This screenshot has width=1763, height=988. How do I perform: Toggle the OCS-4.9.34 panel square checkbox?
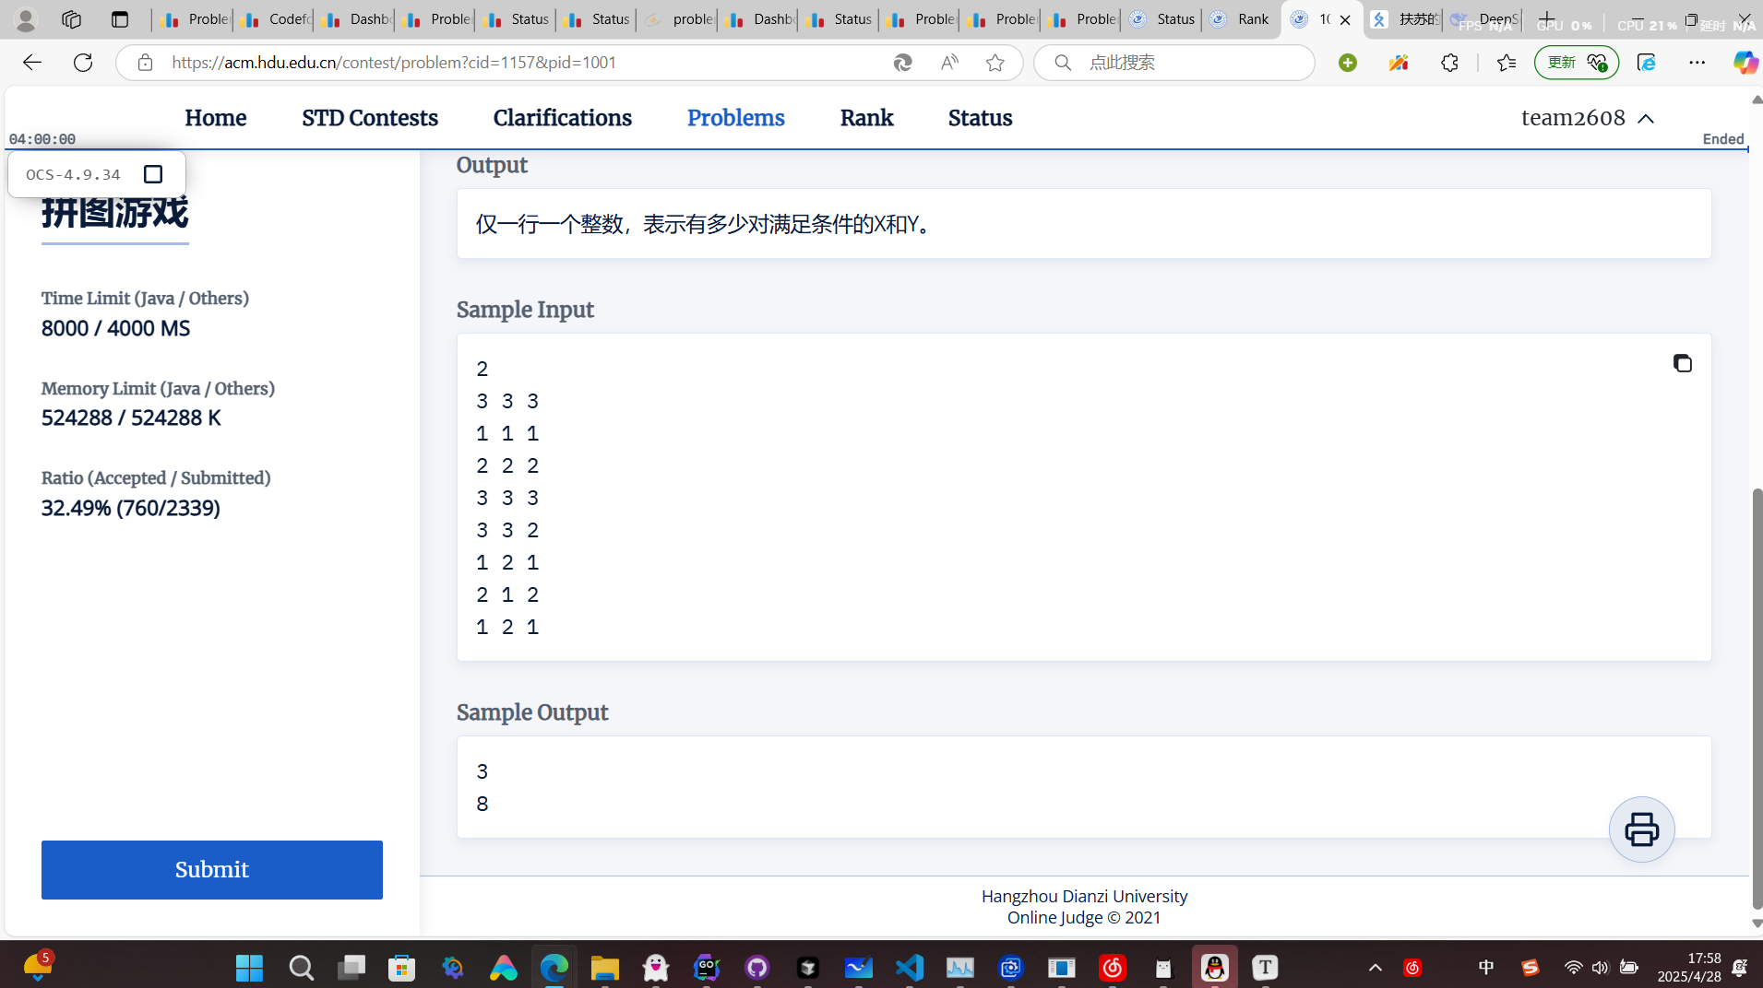[153, 174]
